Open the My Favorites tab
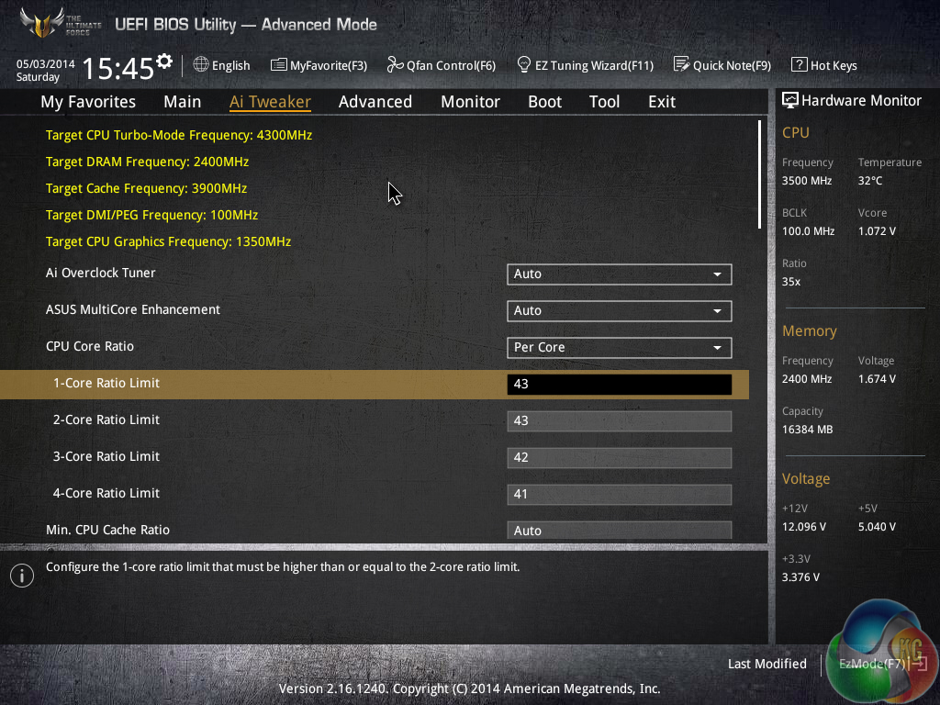Image resolution: width=940 pixels, height=705 pixels. pos(88,102)
